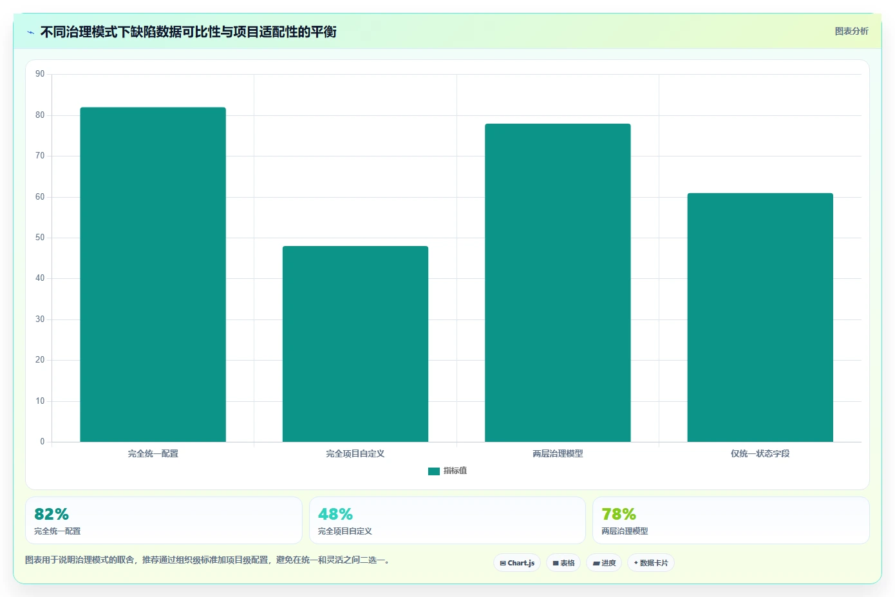Click the 48% value text
The image size is (895, 597).
pyautogui.click(x=335, y=514)
